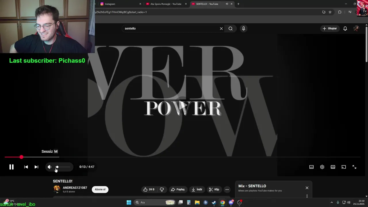Mute audio on SENTELLO tab speaker icon
The width and height of the screenshot is (368, 207).
point(227,4)
